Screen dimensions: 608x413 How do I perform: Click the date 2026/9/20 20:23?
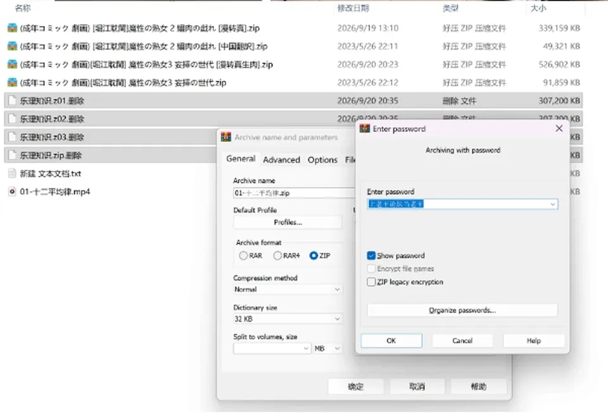pyautogui.click(x=367, y=65)
